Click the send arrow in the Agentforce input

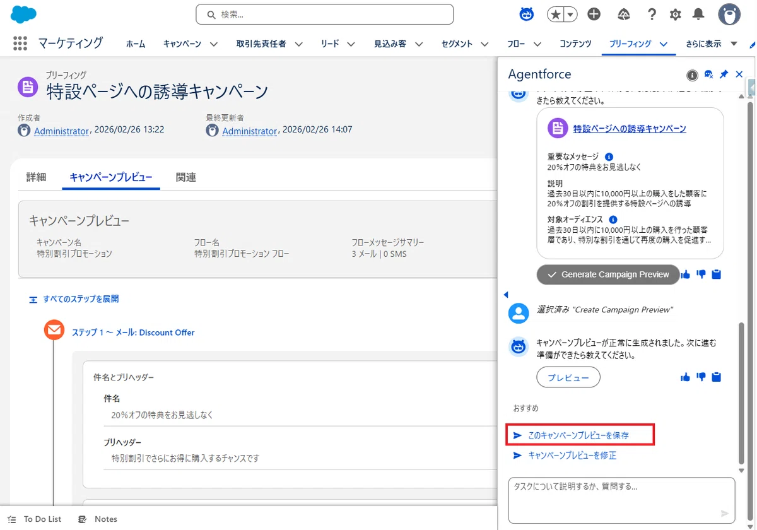725,513
